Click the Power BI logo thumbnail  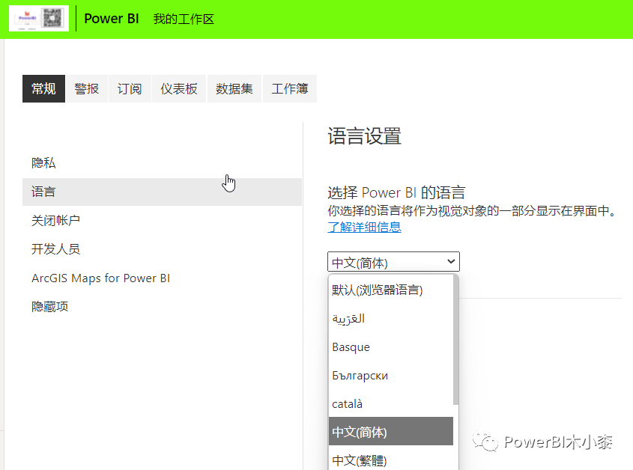pyautogui.click(x=39, y=19)
